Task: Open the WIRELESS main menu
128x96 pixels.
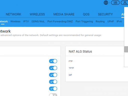Action: (x=37, y=14)
